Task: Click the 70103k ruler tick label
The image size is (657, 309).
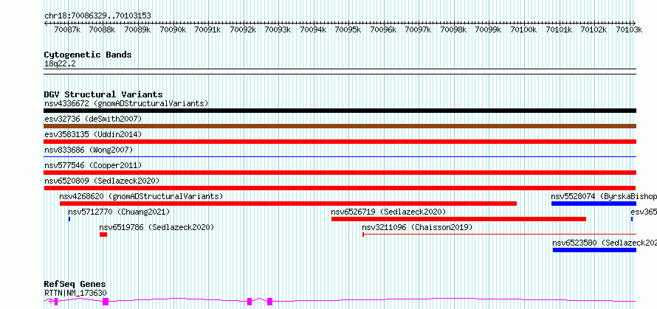Action: point(628,29)
